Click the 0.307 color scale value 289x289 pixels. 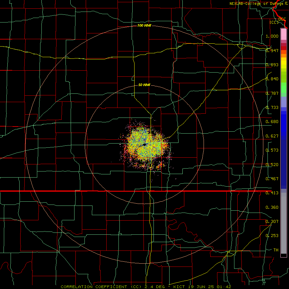coord(272,222)
